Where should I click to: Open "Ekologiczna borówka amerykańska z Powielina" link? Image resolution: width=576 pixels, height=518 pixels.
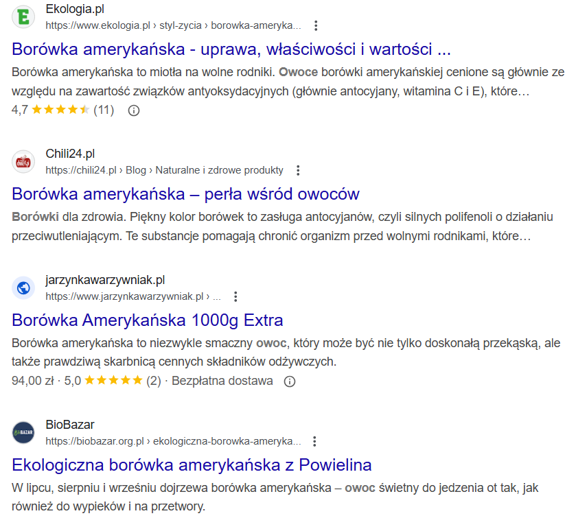[192, 465]
